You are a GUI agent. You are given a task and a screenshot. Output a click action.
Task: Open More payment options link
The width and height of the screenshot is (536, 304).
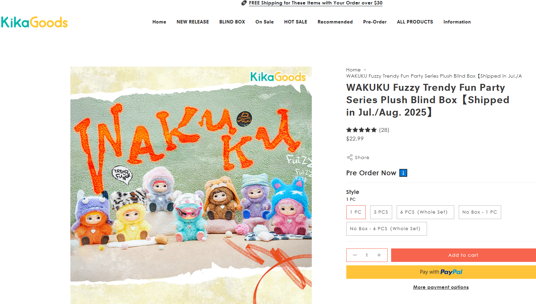click(441, 287)
